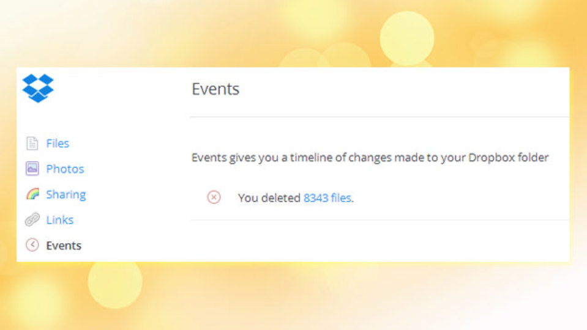Viewport: 587px width, 330px height.
Task: Open the Files section
Action: coord(58,143)
